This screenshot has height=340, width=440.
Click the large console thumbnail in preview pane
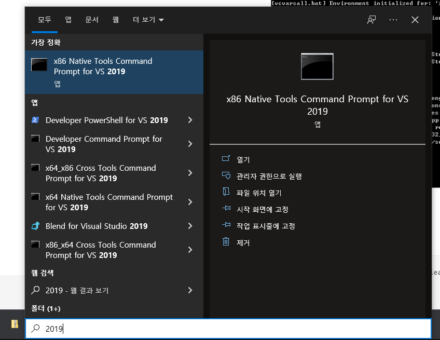pyautogui.click(x=318, y=66)
